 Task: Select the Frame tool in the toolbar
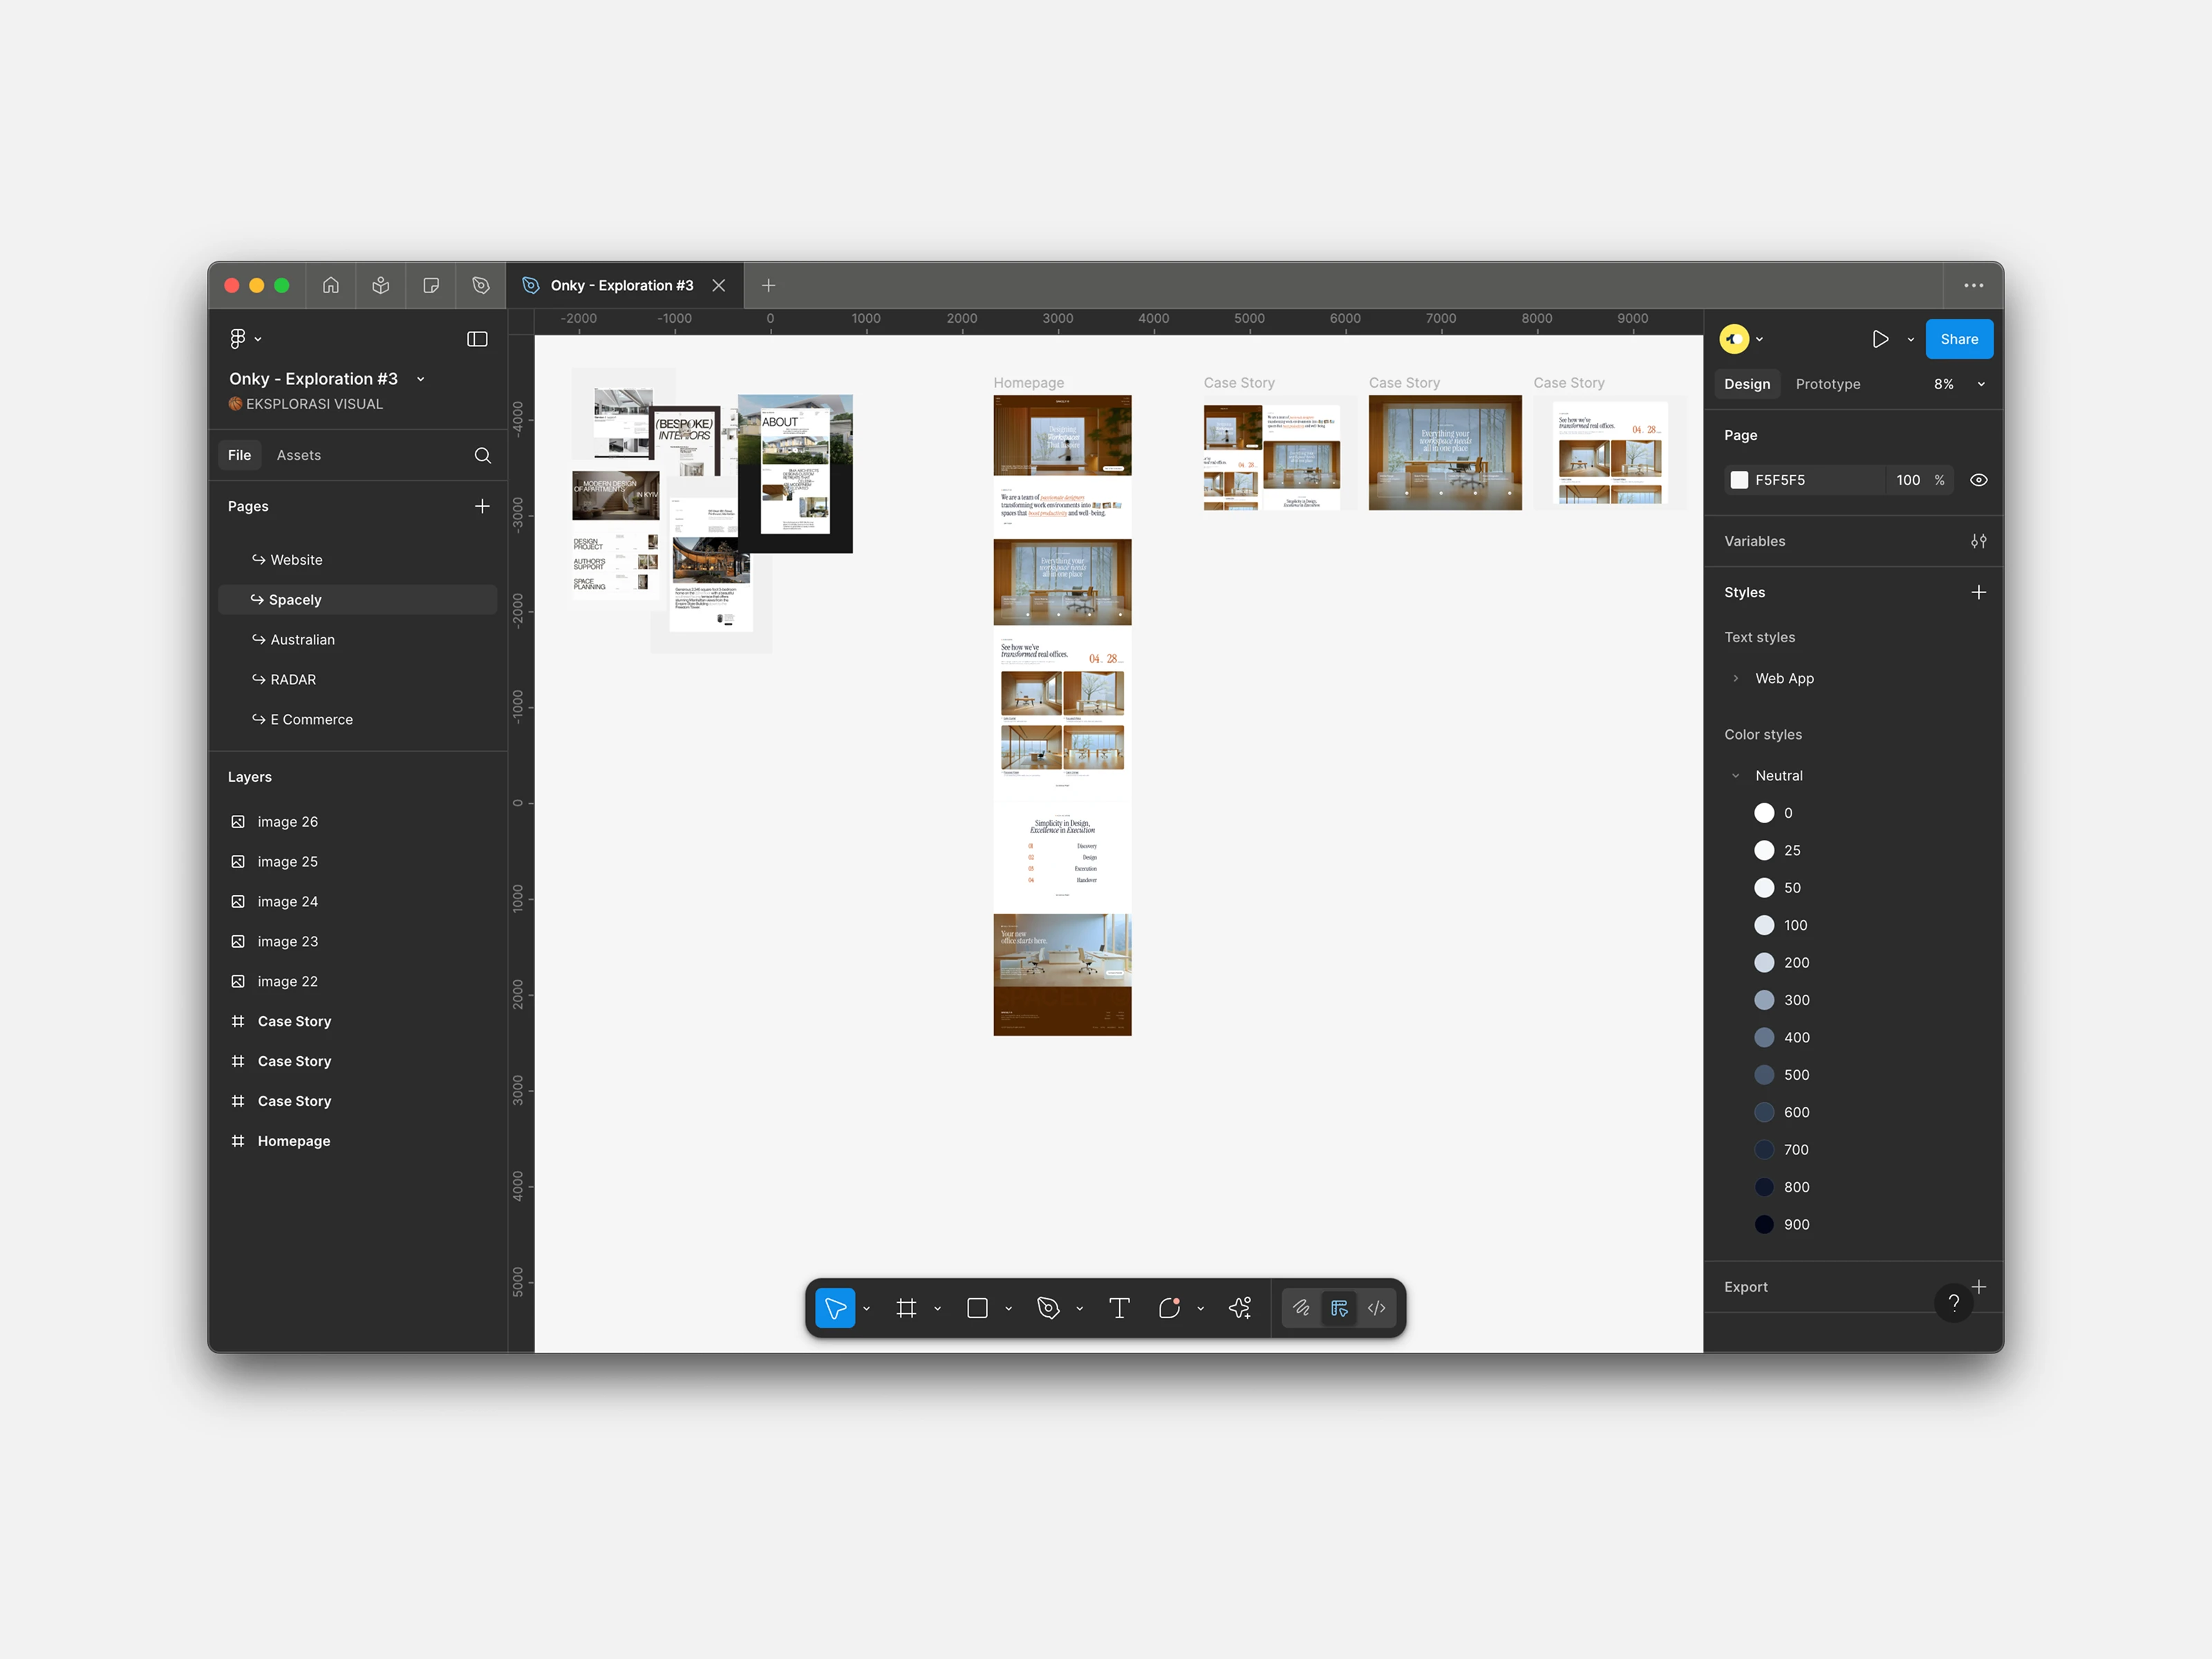(906, 1308)
